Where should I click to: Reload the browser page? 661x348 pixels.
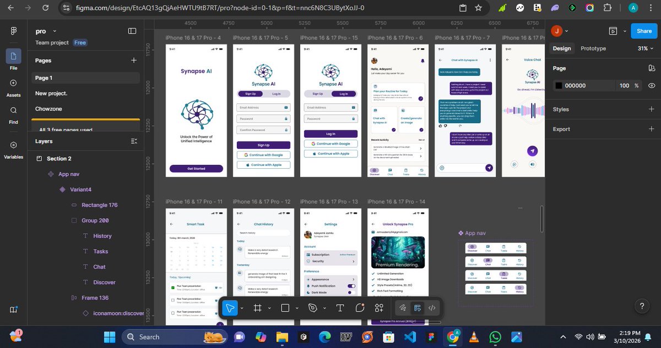point(46,8)
